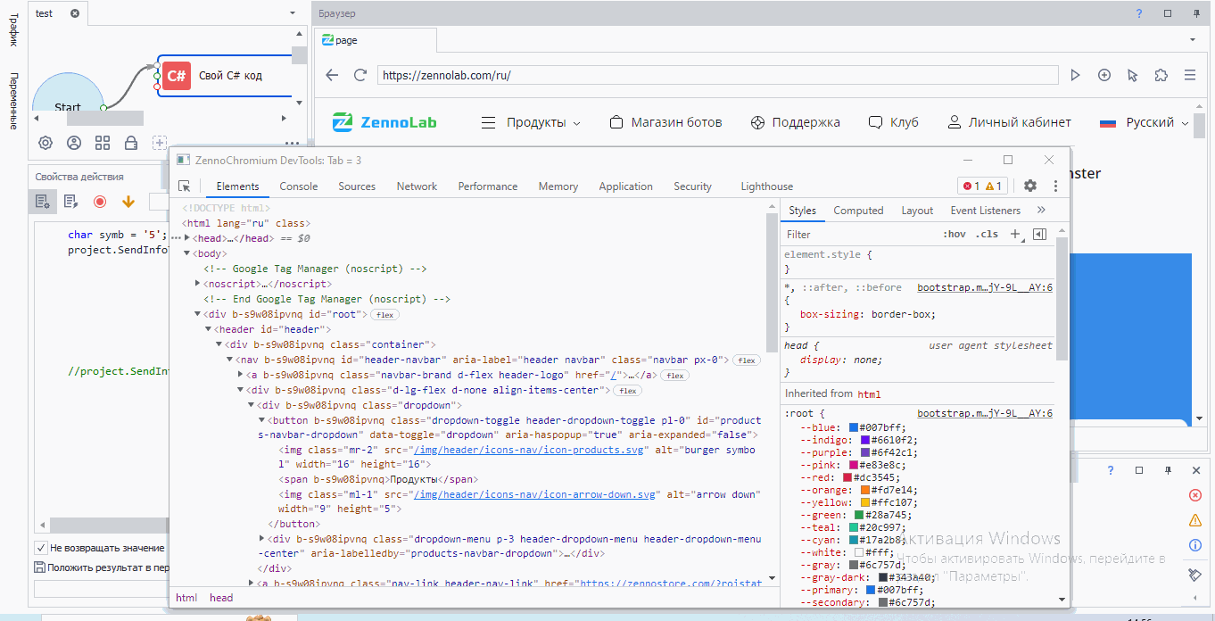Click the --blue color swatch

pos(854,427)
